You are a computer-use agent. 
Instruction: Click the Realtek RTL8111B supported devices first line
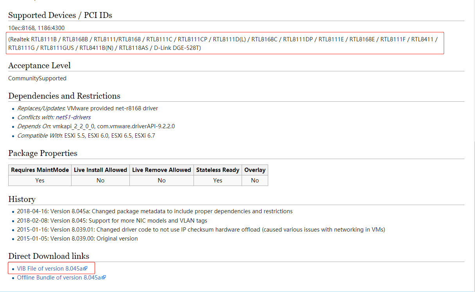click(223, 39)
